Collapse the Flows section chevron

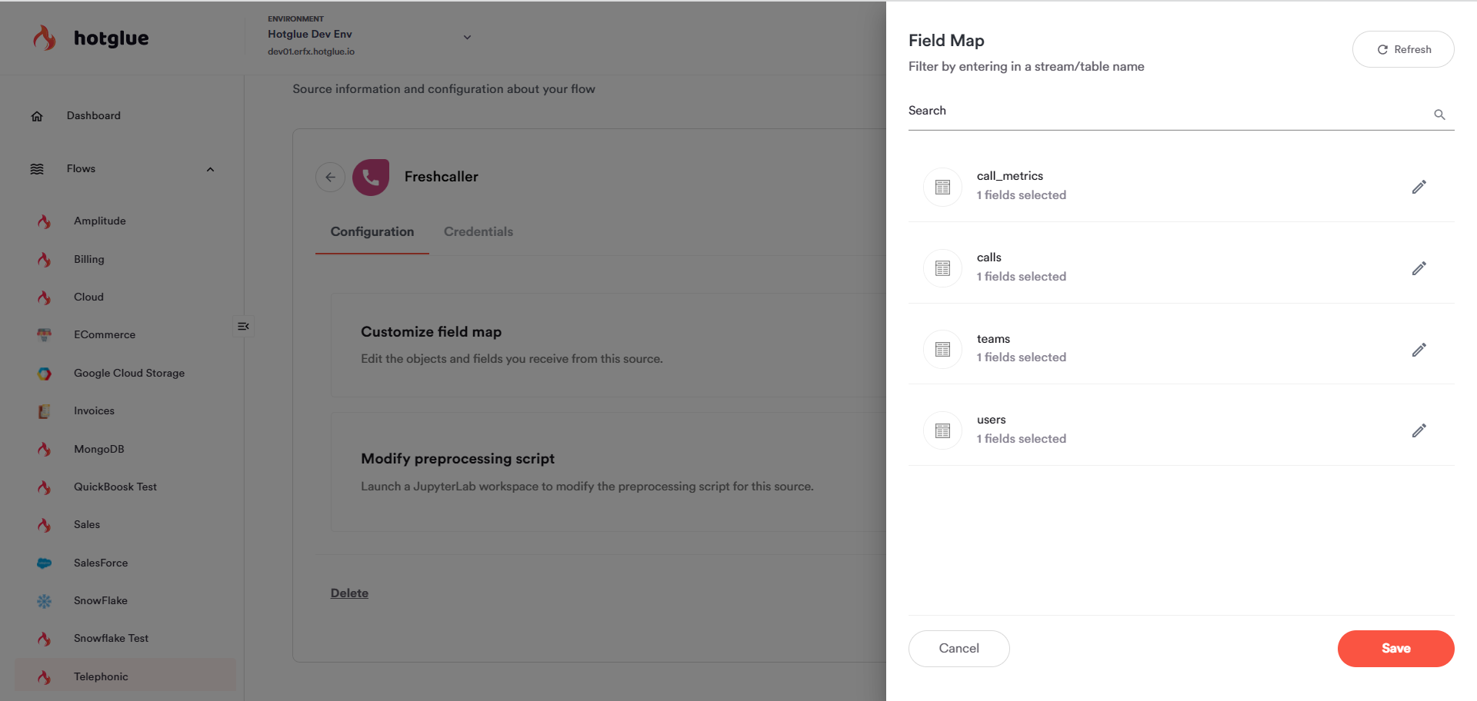click(x=210, y=169)
